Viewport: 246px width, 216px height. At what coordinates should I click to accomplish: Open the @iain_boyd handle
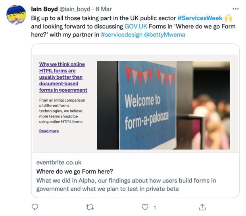coord(75,9)
